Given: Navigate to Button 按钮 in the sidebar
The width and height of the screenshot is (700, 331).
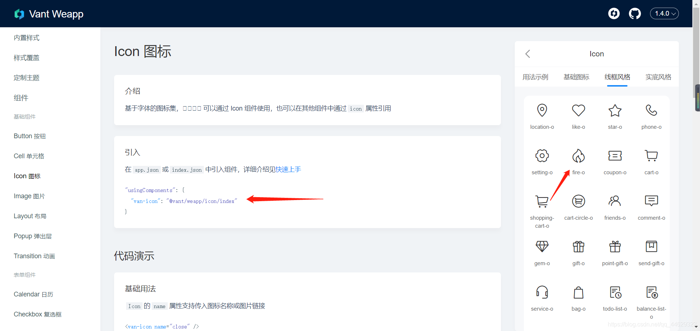Looking at the screenshot, I should coord(30,136).
